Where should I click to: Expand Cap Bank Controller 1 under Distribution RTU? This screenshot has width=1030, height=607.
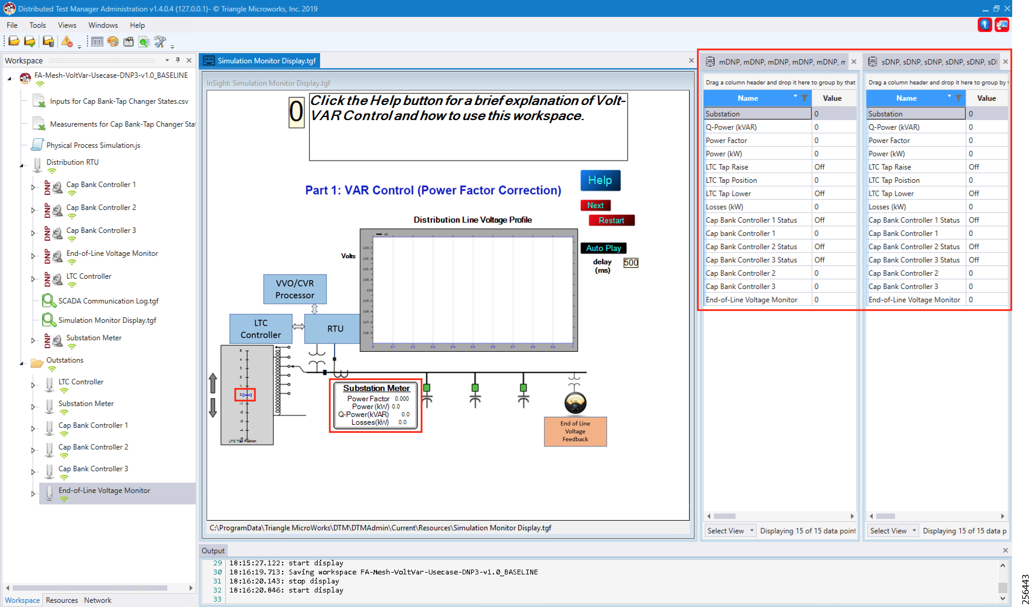click(33, 187)
